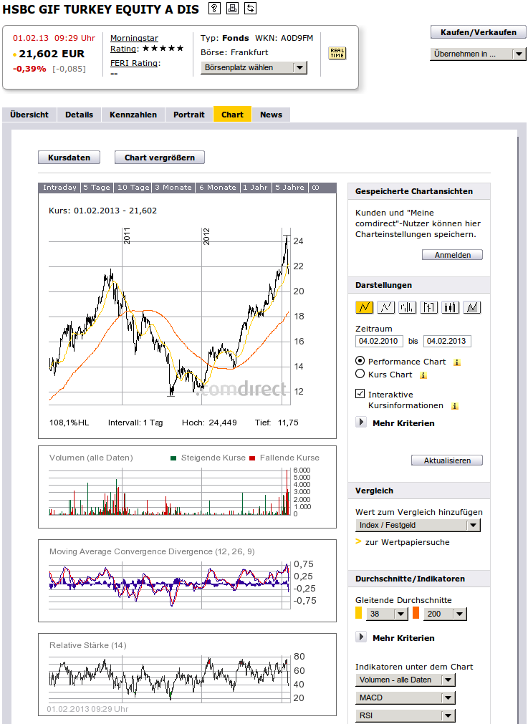Open the 38-day moving average dropdown
The height and width of the screenshot is (724, 528).
point(387,614)
